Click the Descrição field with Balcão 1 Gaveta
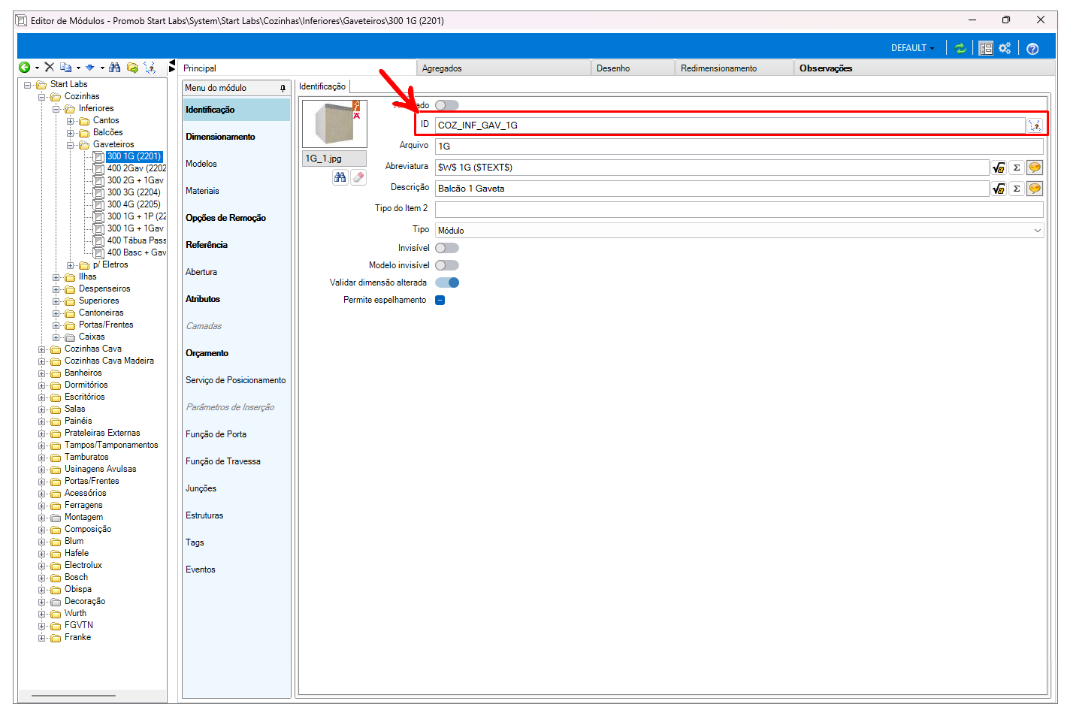Viewport: 1073px width, 716px height. 711,189
